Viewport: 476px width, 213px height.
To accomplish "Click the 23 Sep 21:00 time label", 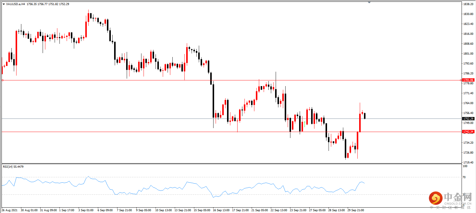I will coord(298,210).
